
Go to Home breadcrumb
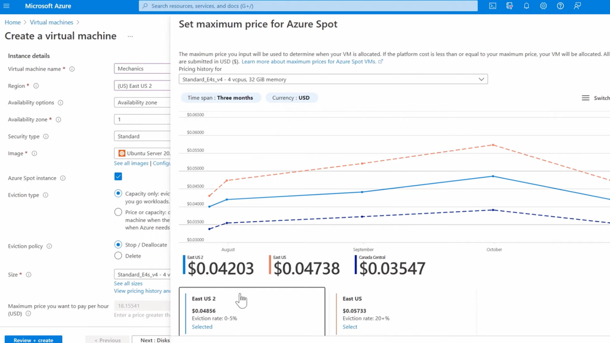12,22
